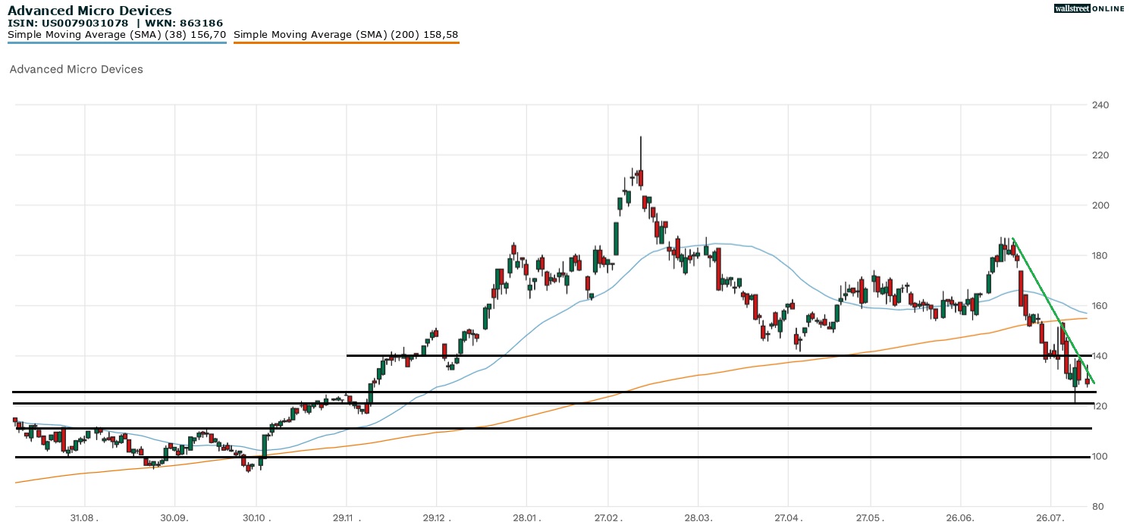Click the orange SMA 200 legend line
This screenshot has width=1130, height=522.
point(346,42)
